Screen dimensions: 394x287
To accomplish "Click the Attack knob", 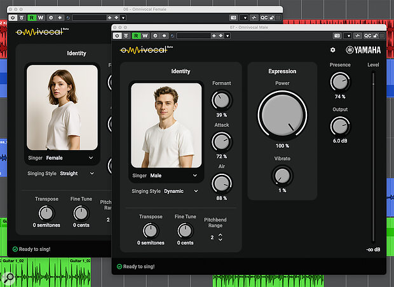I will [x=221, y=142].
